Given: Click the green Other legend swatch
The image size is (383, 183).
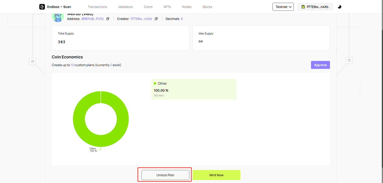Looking at the screenshot, I should [155, 83].
